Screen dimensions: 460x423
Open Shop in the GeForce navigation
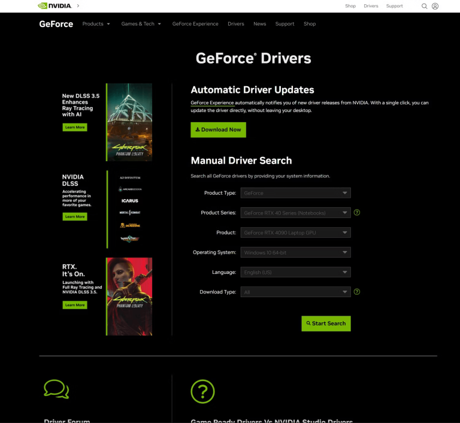pyautogui.click(x=310, y=24)
